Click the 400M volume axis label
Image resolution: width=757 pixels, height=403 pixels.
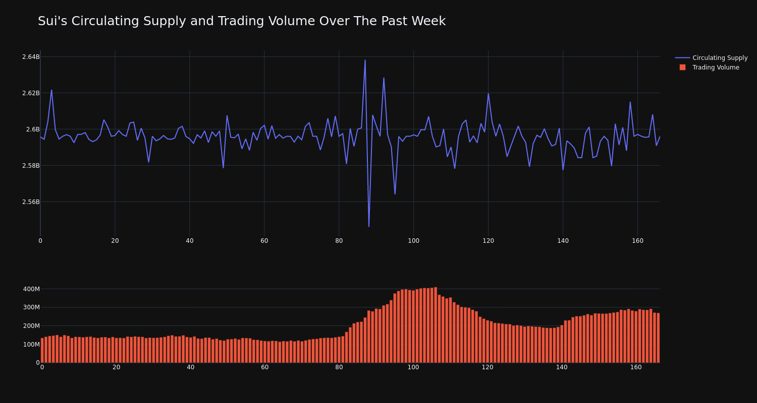pos(31,289)
